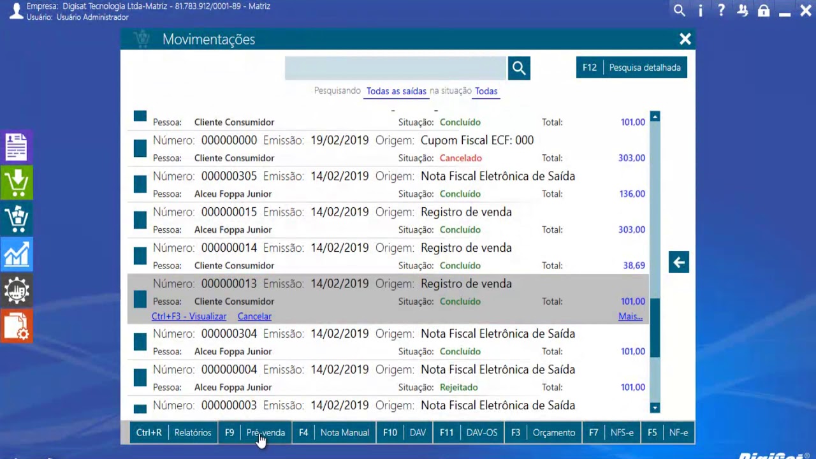Click the search input field
This screenshot has height=459, width=816.
(395, 68)
